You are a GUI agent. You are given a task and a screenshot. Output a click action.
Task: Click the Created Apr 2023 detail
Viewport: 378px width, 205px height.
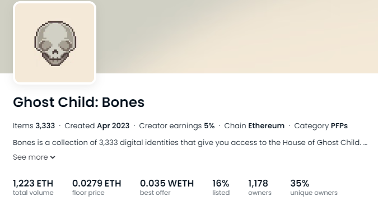point(97,126)
